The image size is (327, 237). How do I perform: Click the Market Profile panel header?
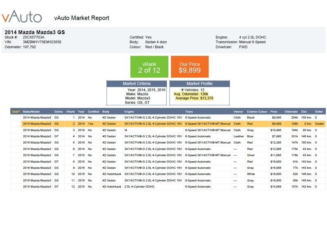click(x=199, y=84)
